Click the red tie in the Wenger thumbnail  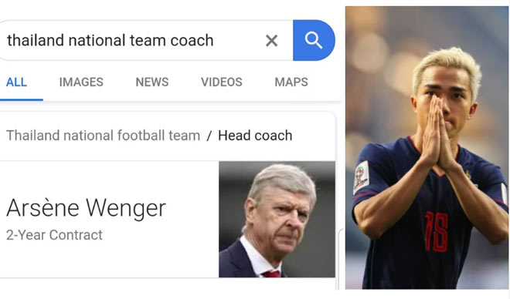[x=270, y=274]
